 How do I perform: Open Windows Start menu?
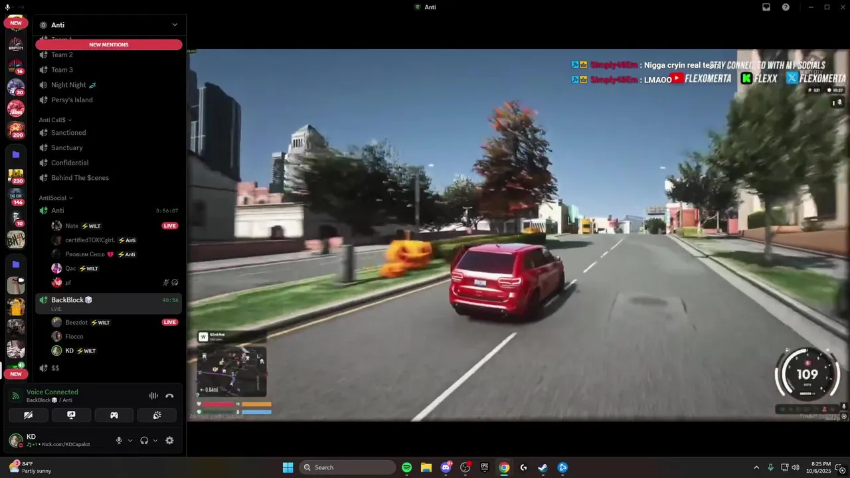click(288, 467)
